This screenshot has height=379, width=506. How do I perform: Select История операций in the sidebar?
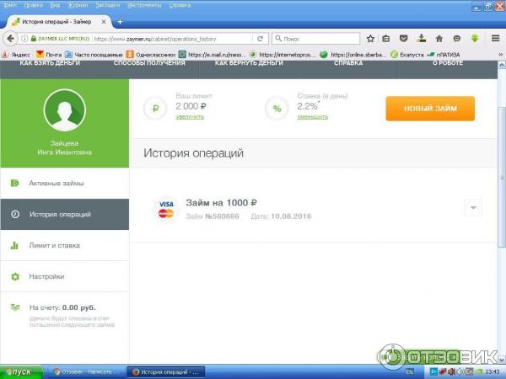coord(60,214)
